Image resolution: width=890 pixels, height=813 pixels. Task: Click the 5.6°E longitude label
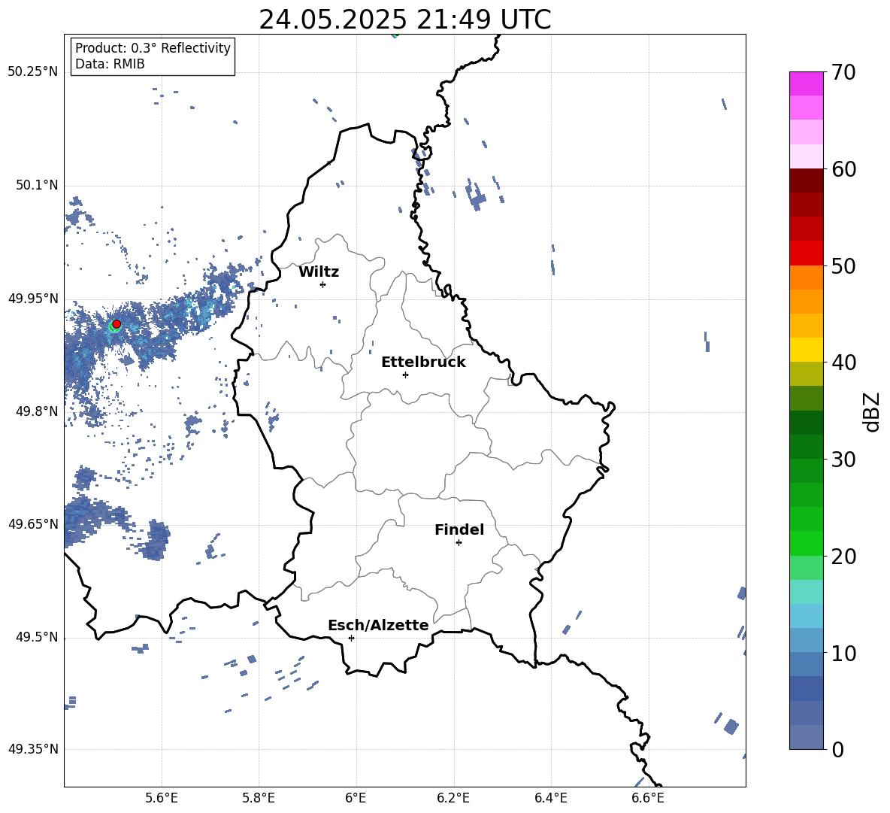pos(162,799)
